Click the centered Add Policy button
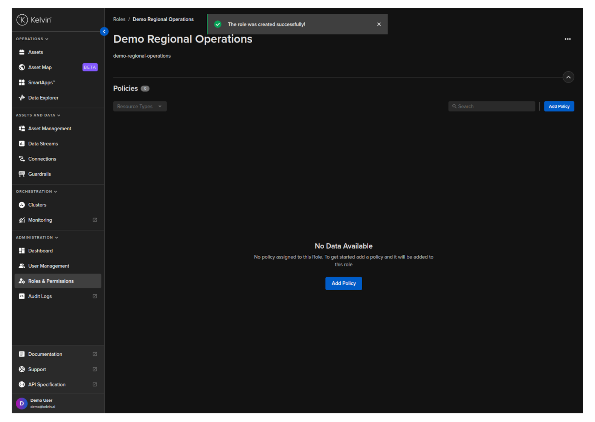The image size is (595, 422). [x=343, y=283]
